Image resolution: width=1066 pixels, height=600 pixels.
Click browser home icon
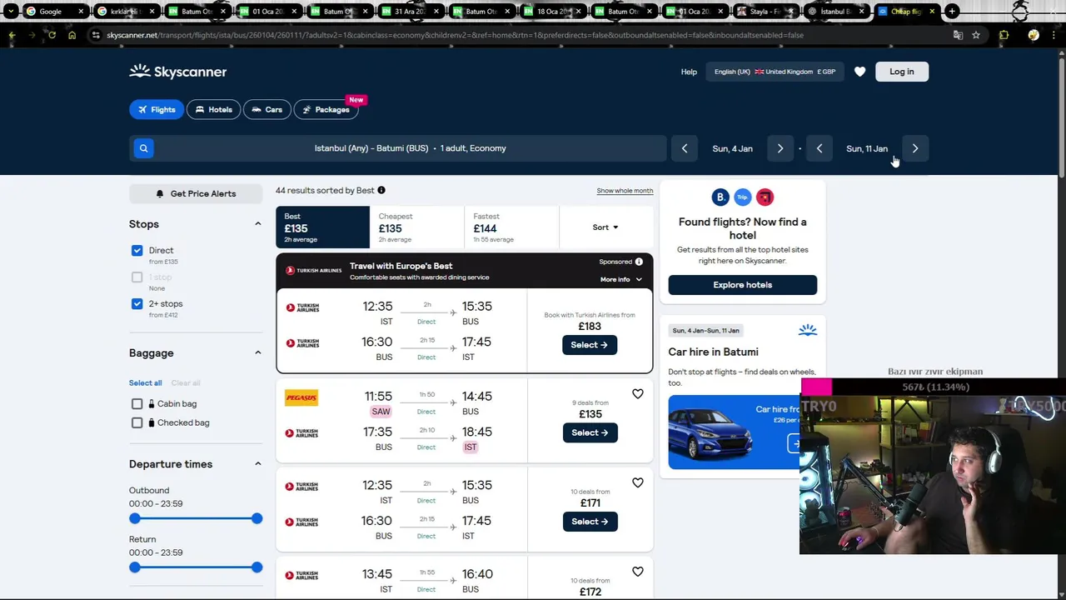click(x=72, y=35)
